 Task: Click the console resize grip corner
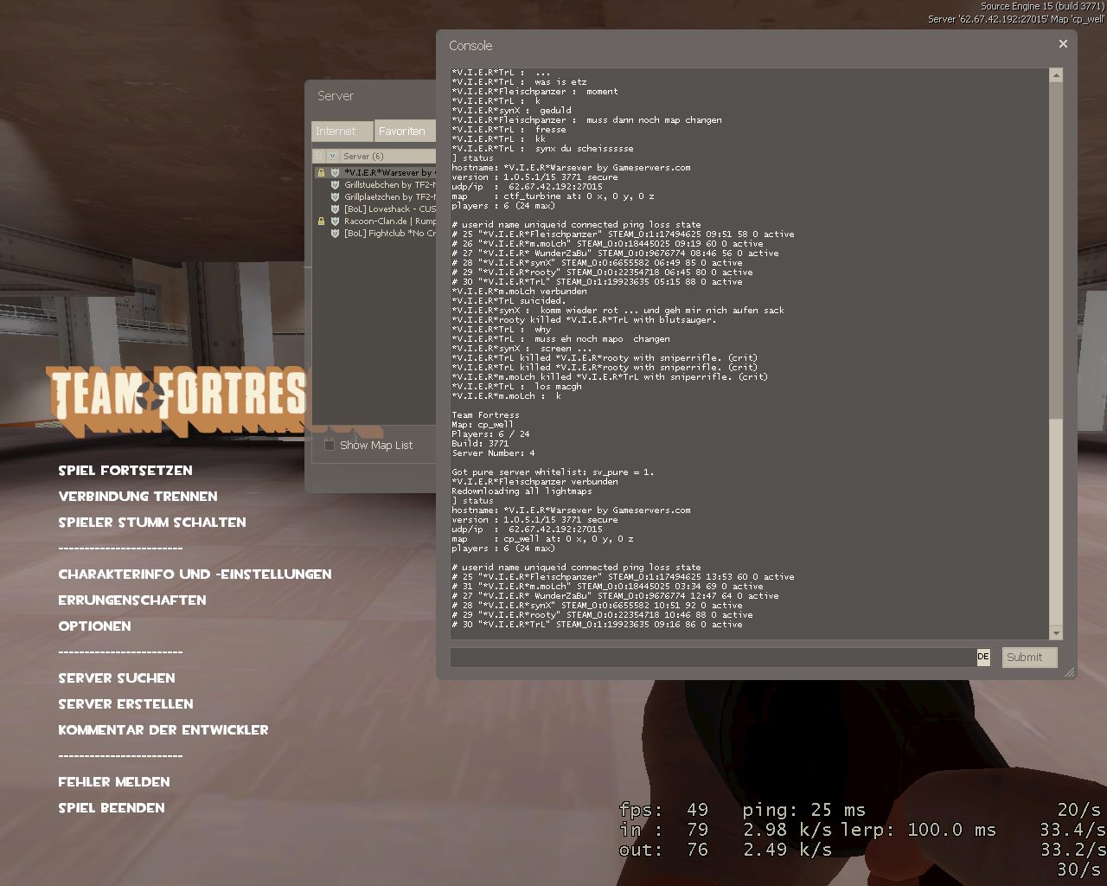(x=1069, y=671)
